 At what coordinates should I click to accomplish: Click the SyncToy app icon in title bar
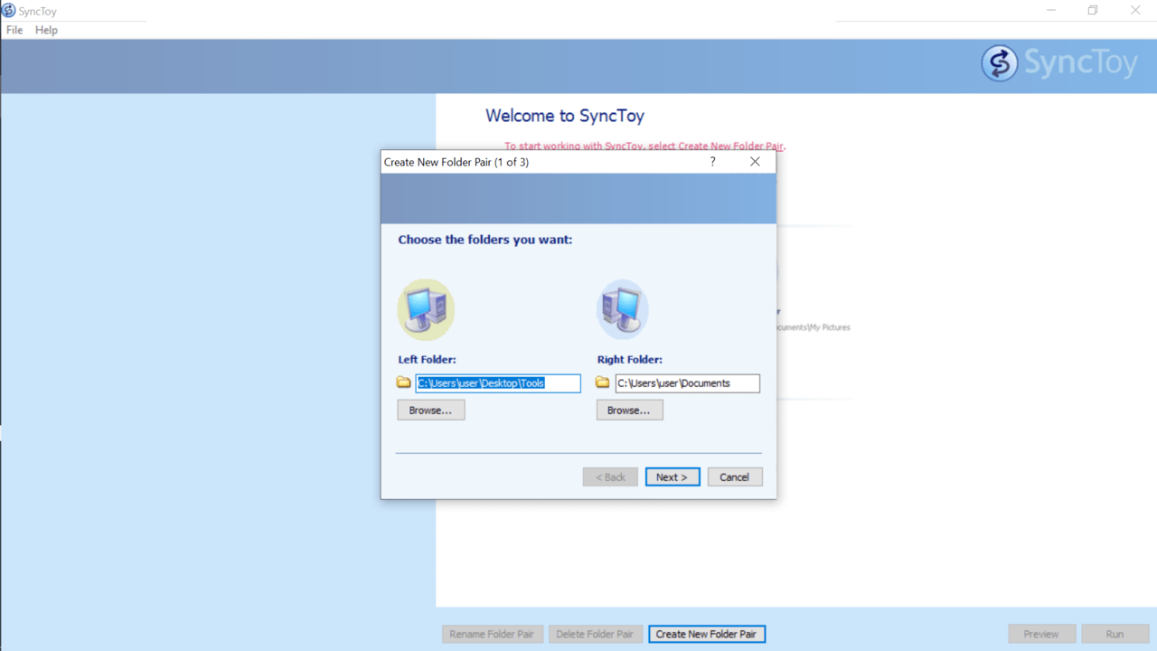[8, 11]
